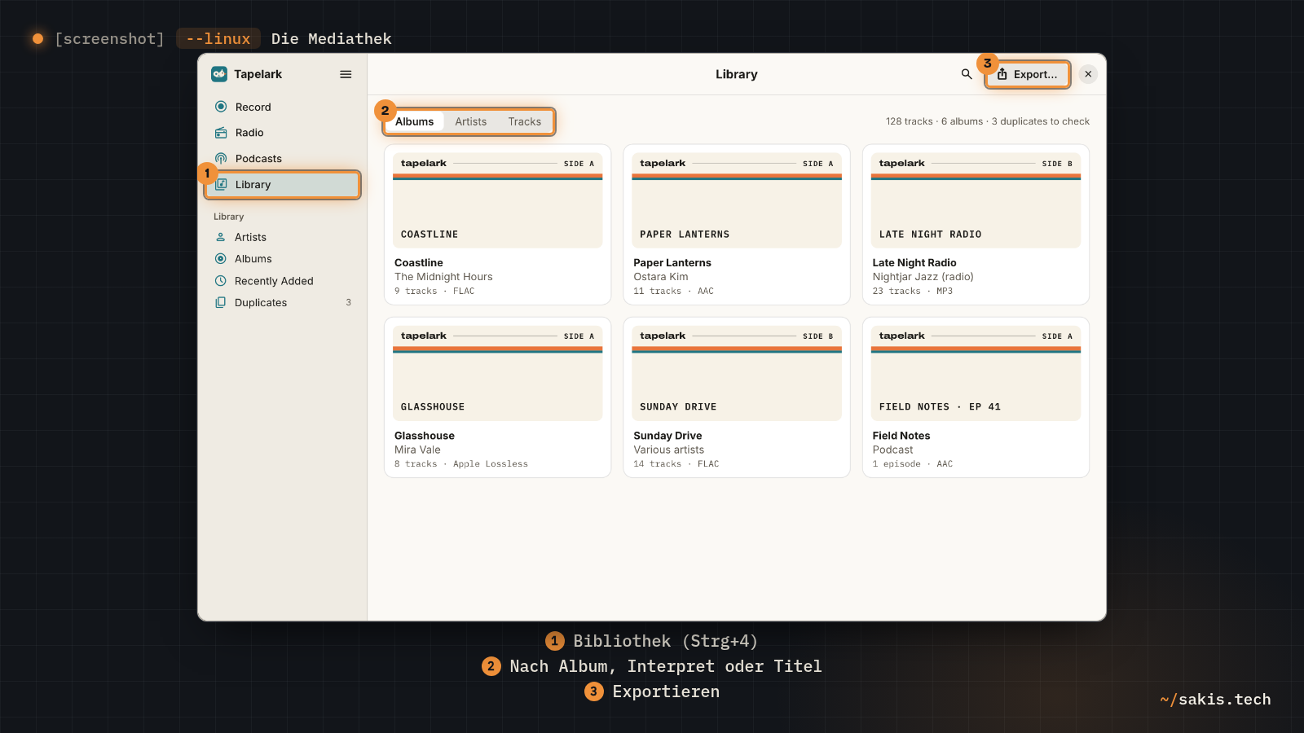Click the Export... button

(x=1028, y=74)
